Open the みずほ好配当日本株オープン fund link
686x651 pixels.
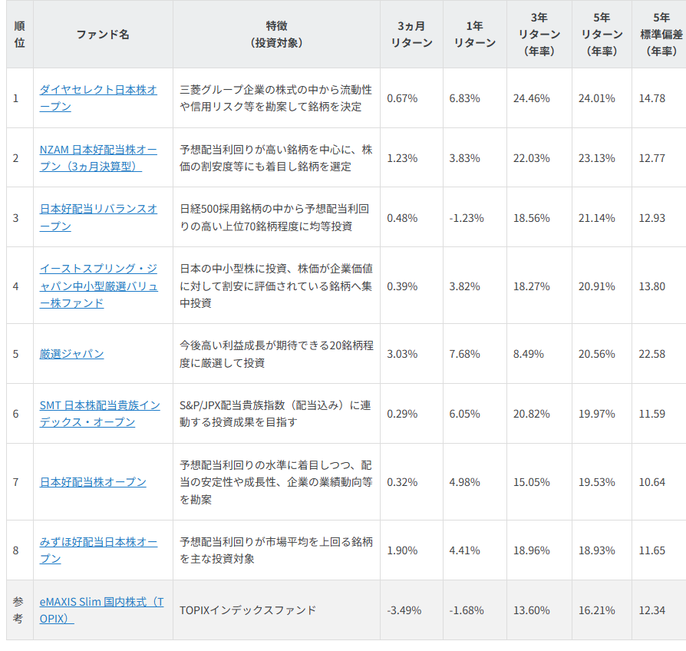coord(98,550)
